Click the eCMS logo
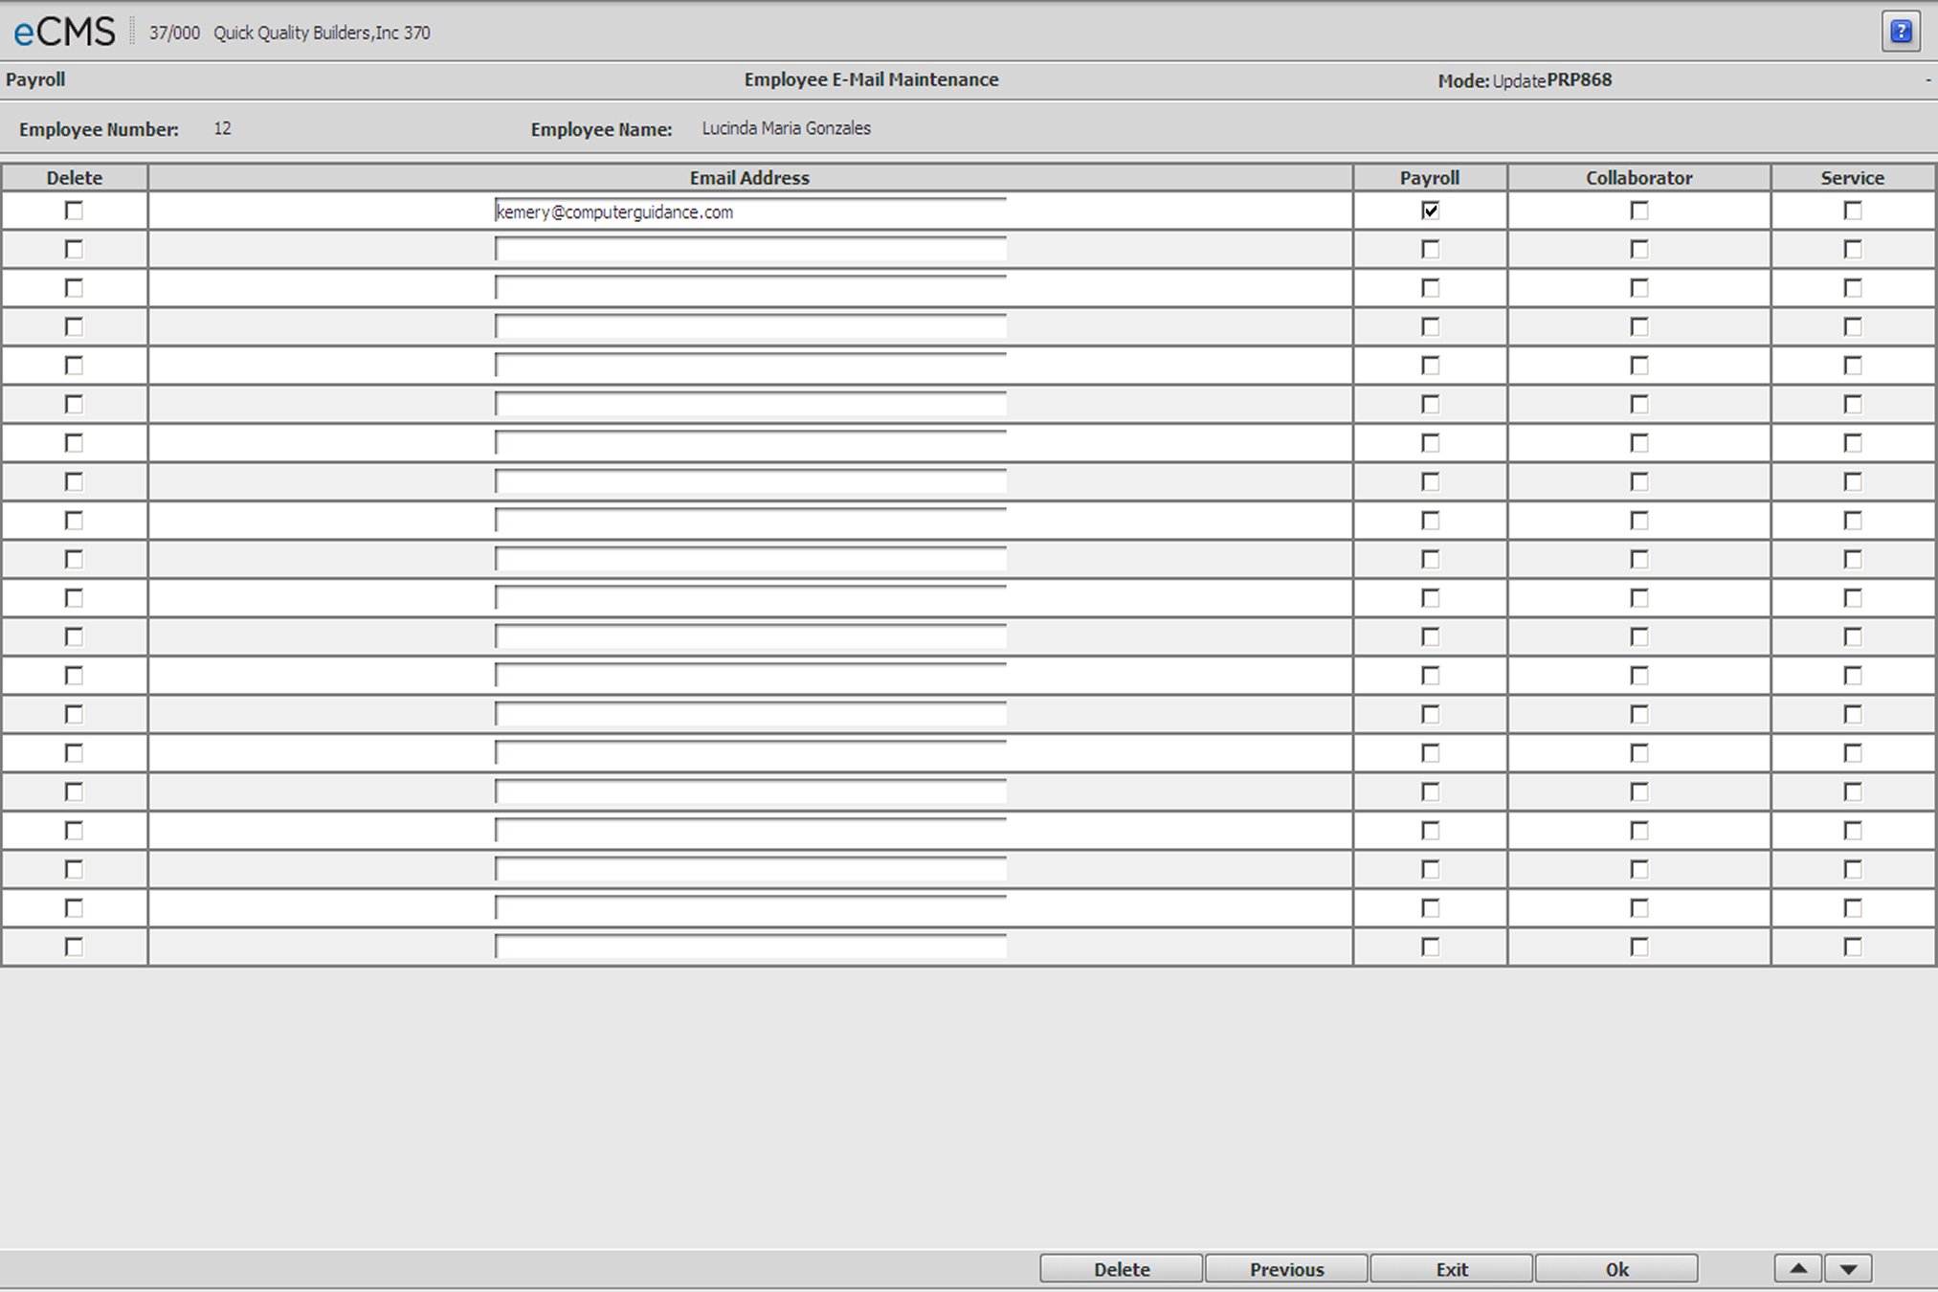Viewport: 1938px width, 1292px height. (x=64, y=32)
